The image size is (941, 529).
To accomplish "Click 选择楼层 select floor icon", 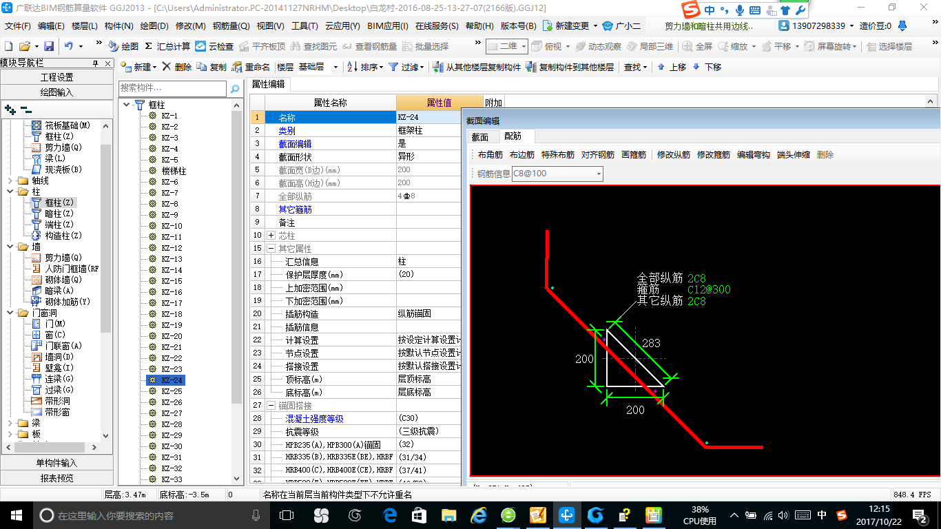I will point(890,46).
